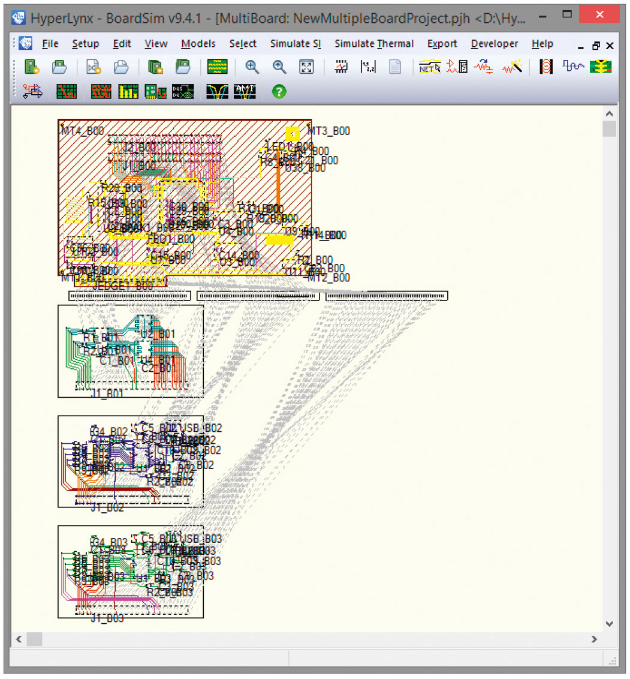
Task: Click the horizontal scrollbar right arrow
Action: coord(595,639)
